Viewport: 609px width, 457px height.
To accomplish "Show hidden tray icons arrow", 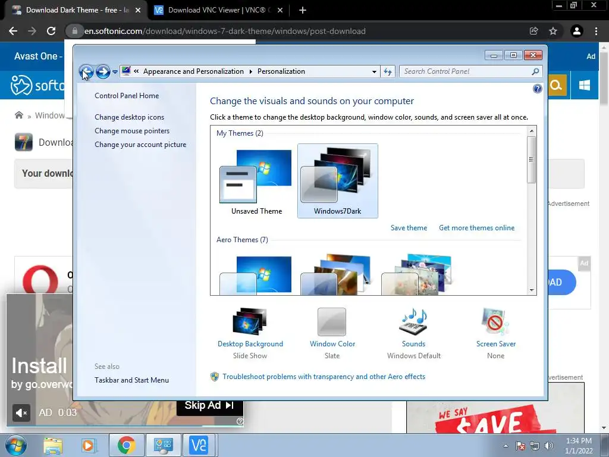I will pyautogui.click(x=506, y=446).
